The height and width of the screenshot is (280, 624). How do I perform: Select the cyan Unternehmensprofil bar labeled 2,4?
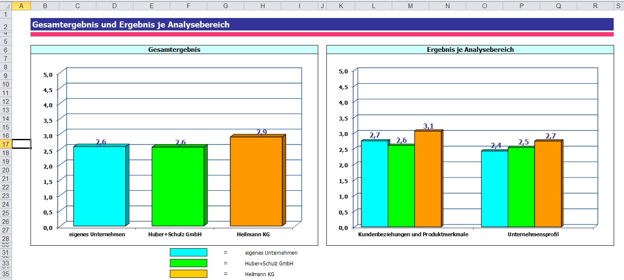click(x=494, y=189)
